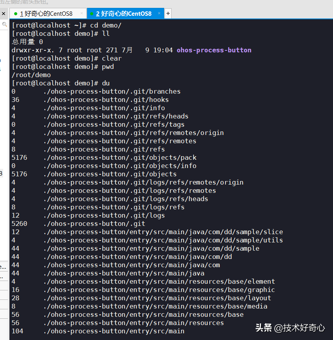
Task: Click the search magnifier icon below the close button
Action: pyautogui.click(x=3, y=24)
